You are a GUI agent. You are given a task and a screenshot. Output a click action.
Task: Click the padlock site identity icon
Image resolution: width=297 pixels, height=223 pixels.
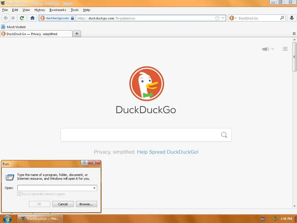coord(72,18)
